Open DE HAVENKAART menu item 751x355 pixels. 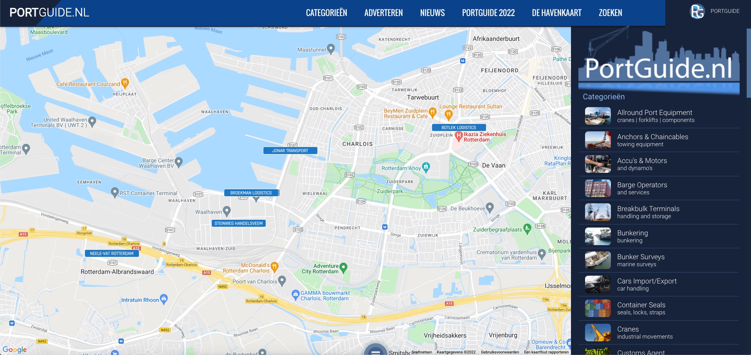556,13
